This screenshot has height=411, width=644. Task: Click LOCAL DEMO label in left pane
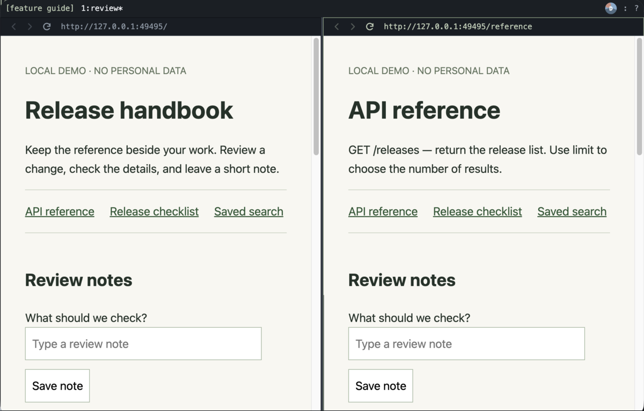(x=106, y=71)
